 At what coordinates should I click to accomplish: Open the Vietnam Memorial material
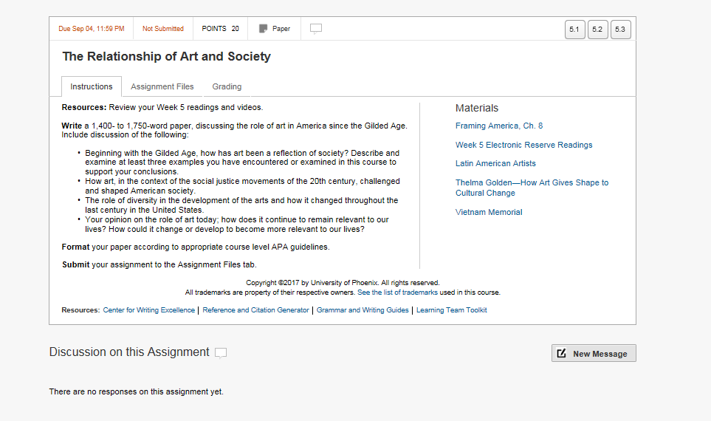pyautogui.click(x=489, y=212)
